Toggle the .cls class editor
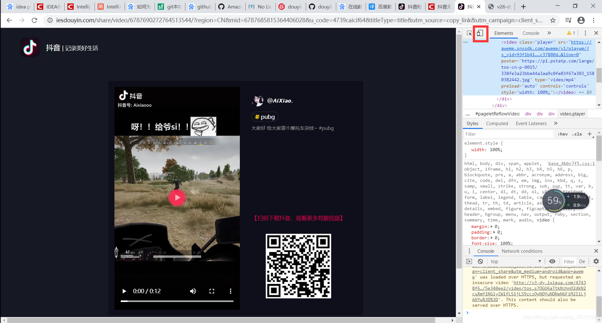 click(x=577, y=134)
